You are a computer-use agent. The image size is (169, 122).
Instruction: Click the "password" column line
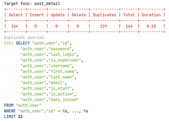tap(47, 49)
